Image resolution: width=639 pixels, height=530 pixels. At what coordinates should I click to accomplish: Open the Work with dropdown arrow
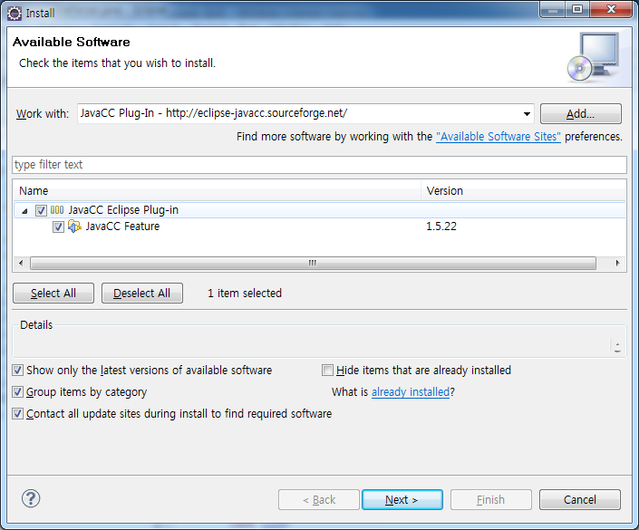click(x=527, y=114)
